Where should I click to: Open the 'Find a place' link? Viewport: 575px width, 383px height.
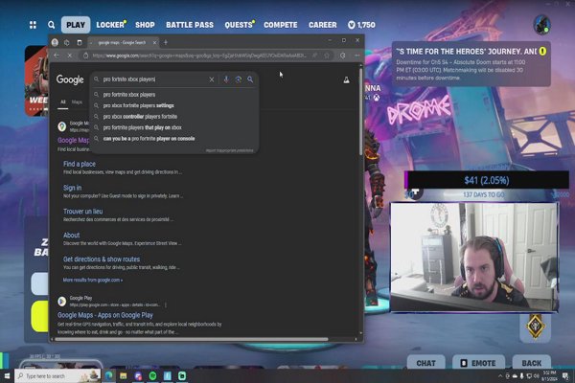(80, 164)
